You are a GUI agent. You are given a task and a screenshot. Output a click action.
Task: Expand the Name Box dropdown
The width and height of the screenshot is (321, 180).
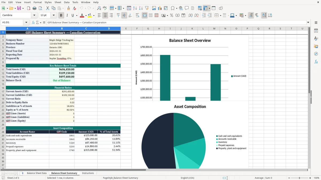pyautogui.click(x=26, y=23)
